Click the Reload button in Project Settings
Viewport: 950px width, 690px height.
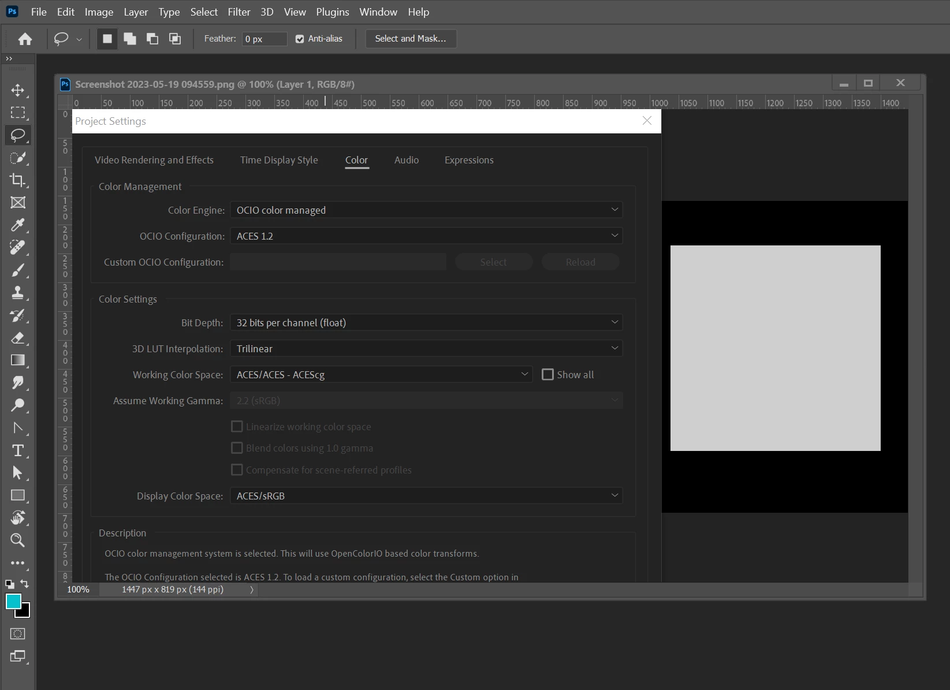[x=580, y=262]
